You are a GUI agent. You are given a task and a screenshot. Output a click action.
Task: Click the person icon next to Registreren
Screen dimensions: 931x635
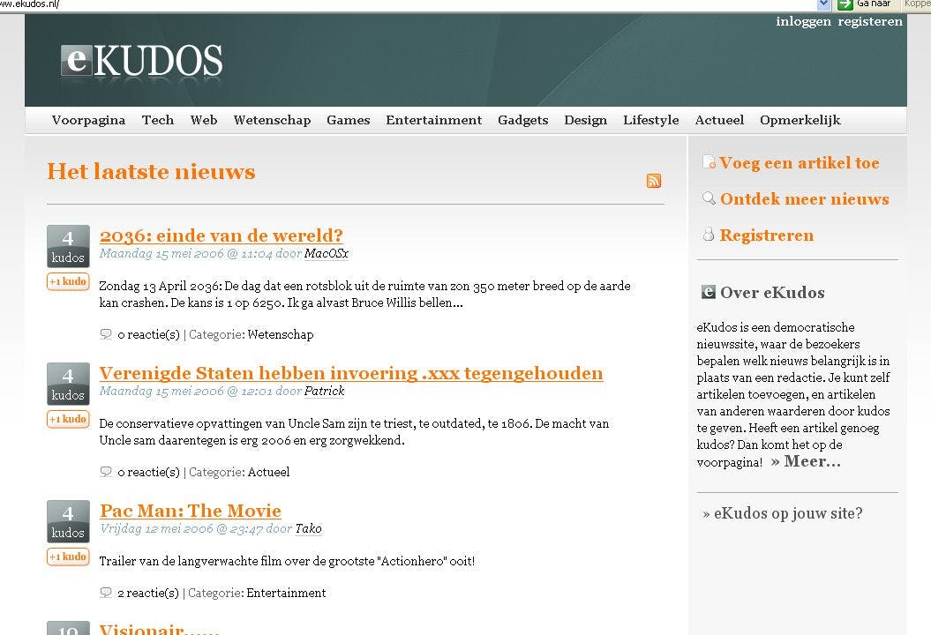coord(709,235)
